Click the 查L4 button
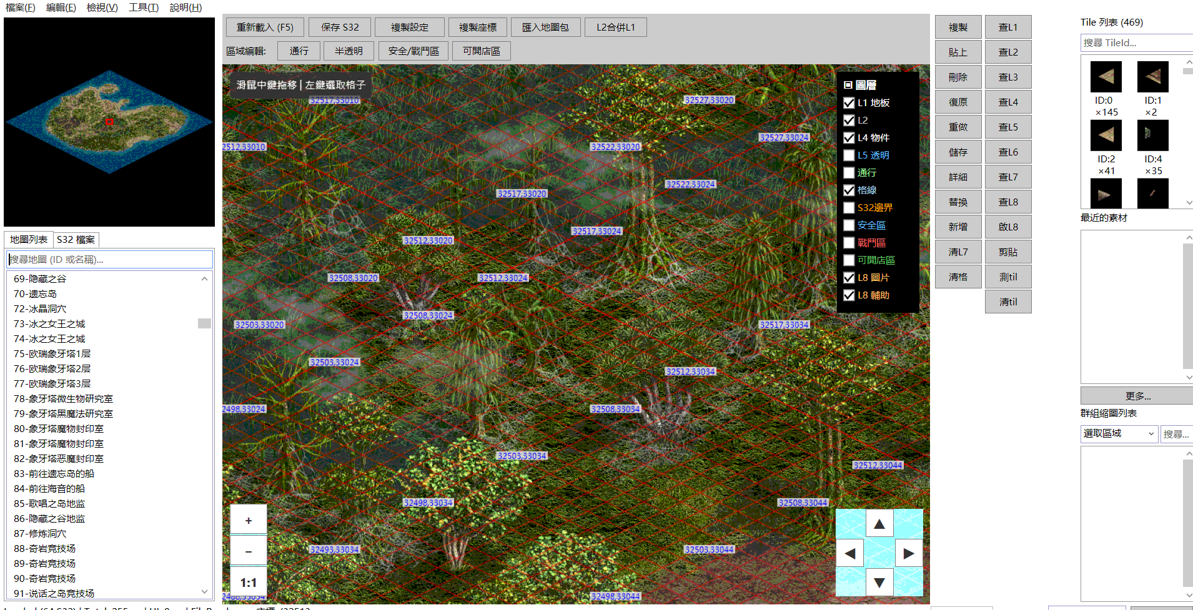The height and width of the screenshot is (610, 1193). (x=1008, y=102)
